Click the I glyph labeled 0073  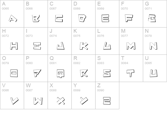tap(37, 46)
